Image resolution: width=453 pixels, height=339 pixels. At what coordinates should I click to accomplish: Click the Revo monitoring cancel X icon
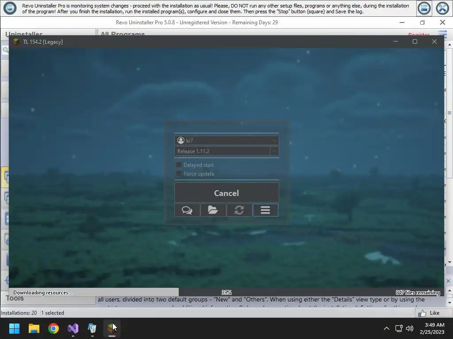pyautogui.click(x=442, y=8)
